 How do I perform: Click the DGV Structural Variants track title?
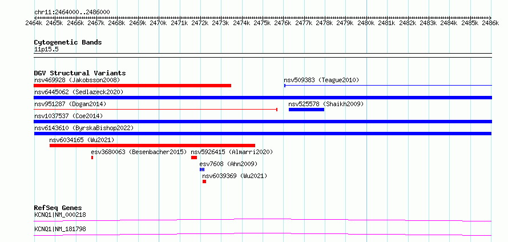click(80, 73)
